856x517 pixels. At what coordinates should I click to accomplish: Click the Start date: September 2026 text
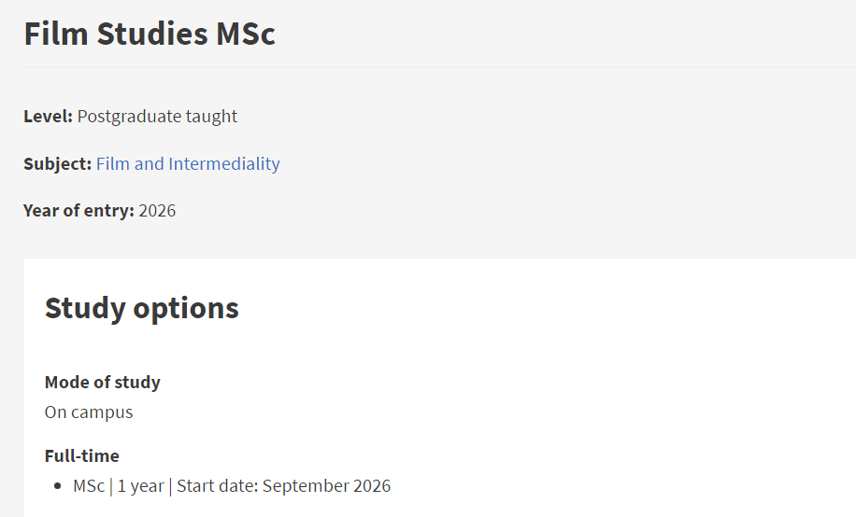coord(283,486)
